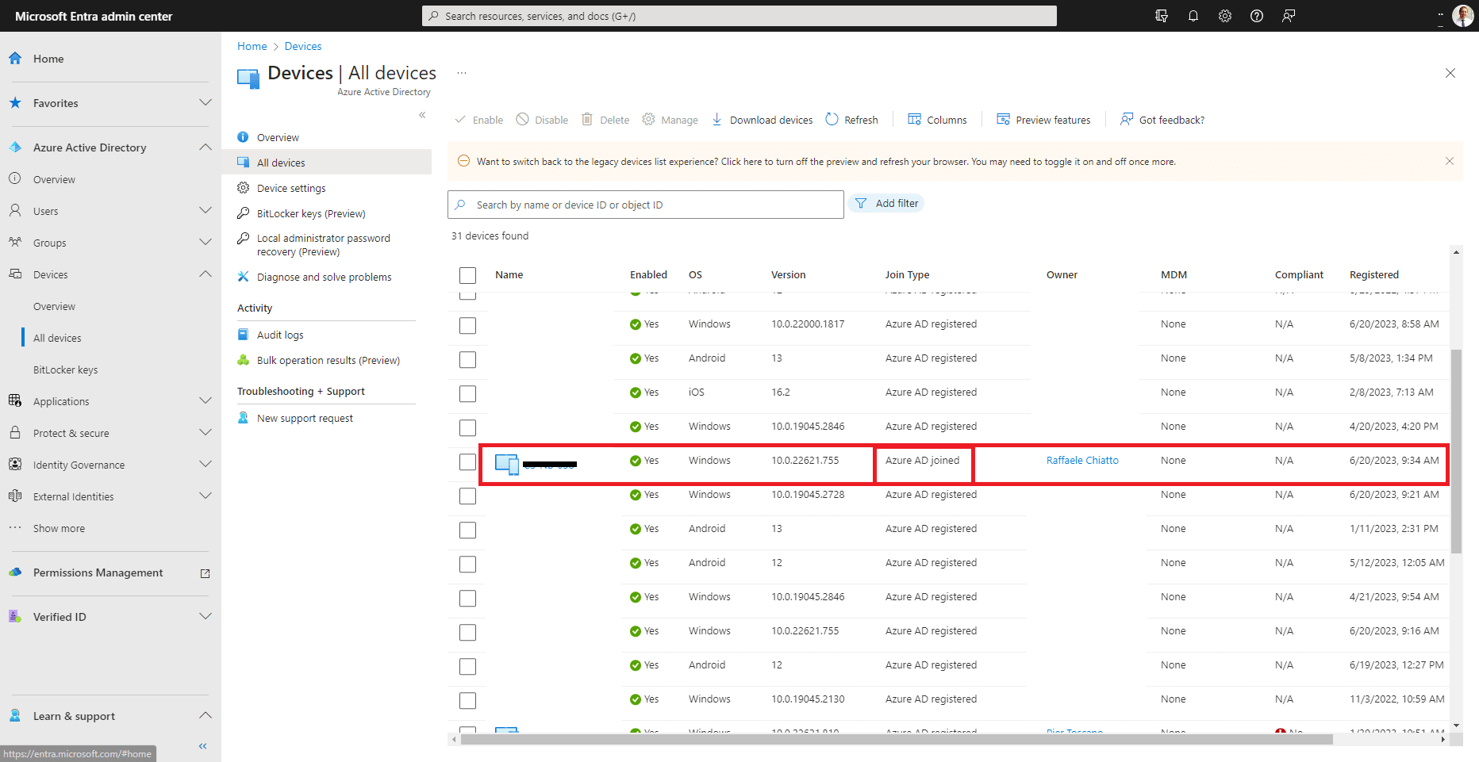The width and height of the screenshot is (1479, 762).
Task: Open notifications bell icon
Action: pos(1193,16)
